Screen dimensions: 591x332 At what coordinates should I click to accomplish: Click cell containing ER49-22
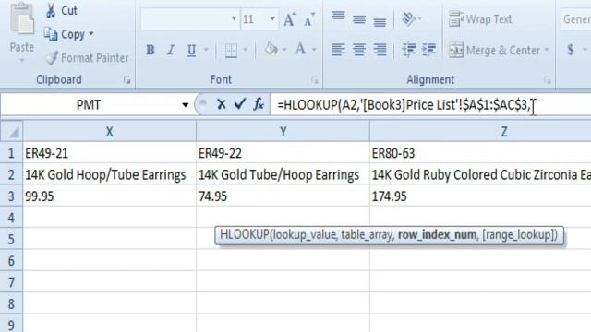(283, 153)
